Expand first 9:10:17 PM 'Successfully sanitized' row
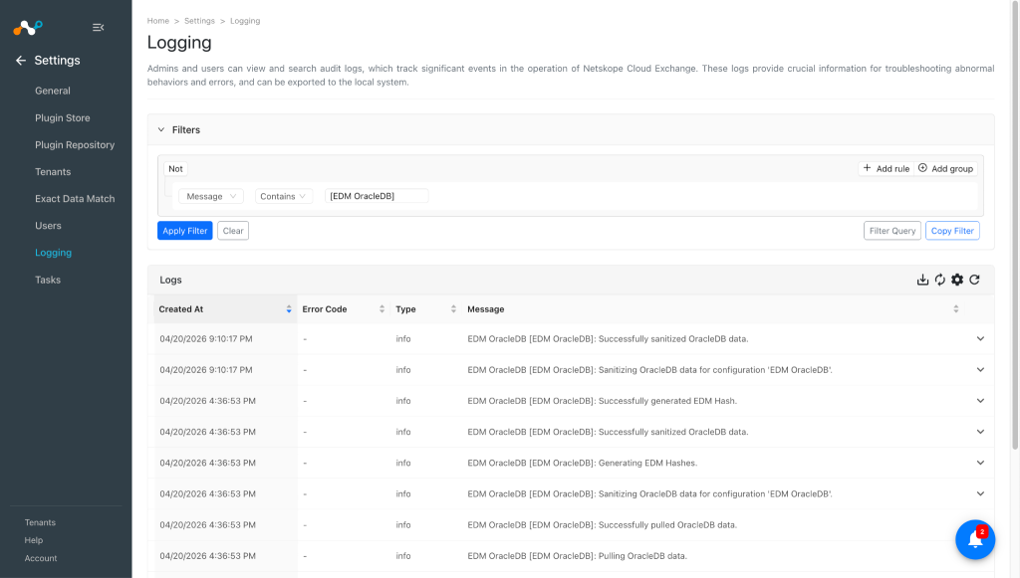The image size is (1020, 578). tap(980, 339)
